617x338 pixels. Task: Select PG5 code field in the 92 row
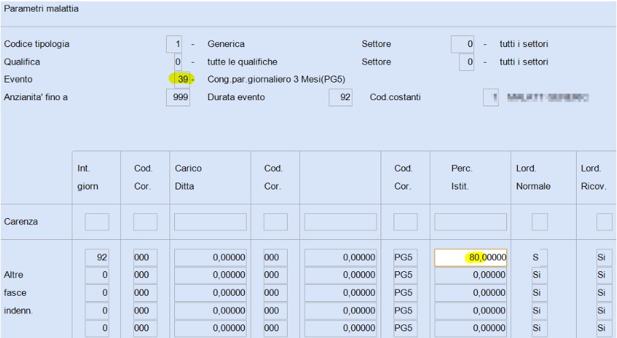(405, 258)
